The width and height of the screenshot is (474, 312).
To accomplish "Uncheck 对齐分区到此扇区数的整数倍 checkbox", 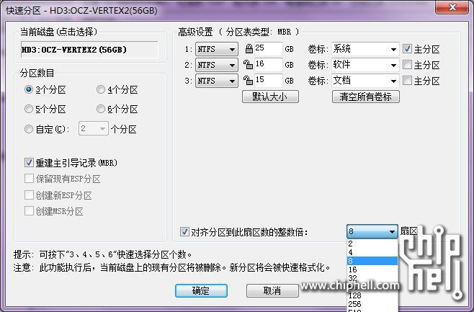I will (184, 232).
